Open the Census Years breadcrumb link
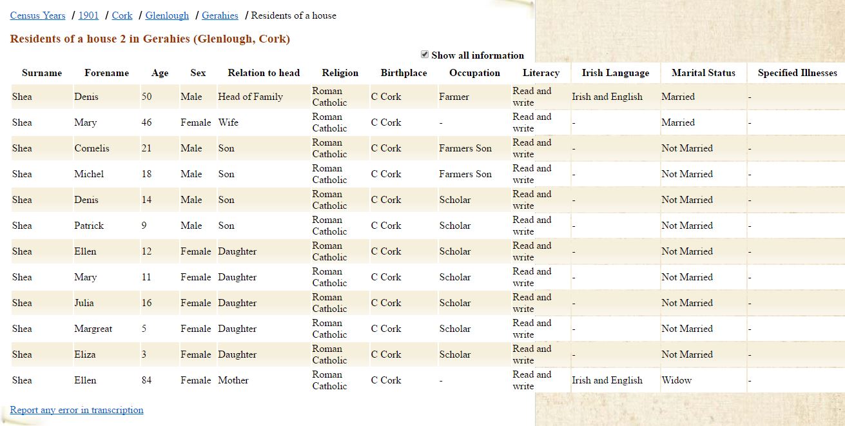This screenshot has height=426, width=845. (37, 15)
